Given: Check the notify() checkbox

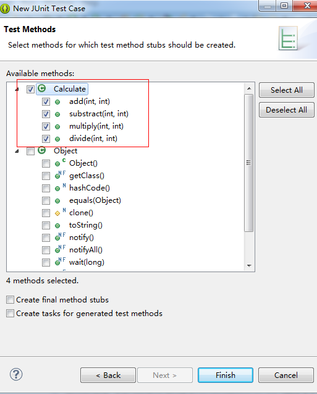Looking at the screenshot, I should coord(46,238).
